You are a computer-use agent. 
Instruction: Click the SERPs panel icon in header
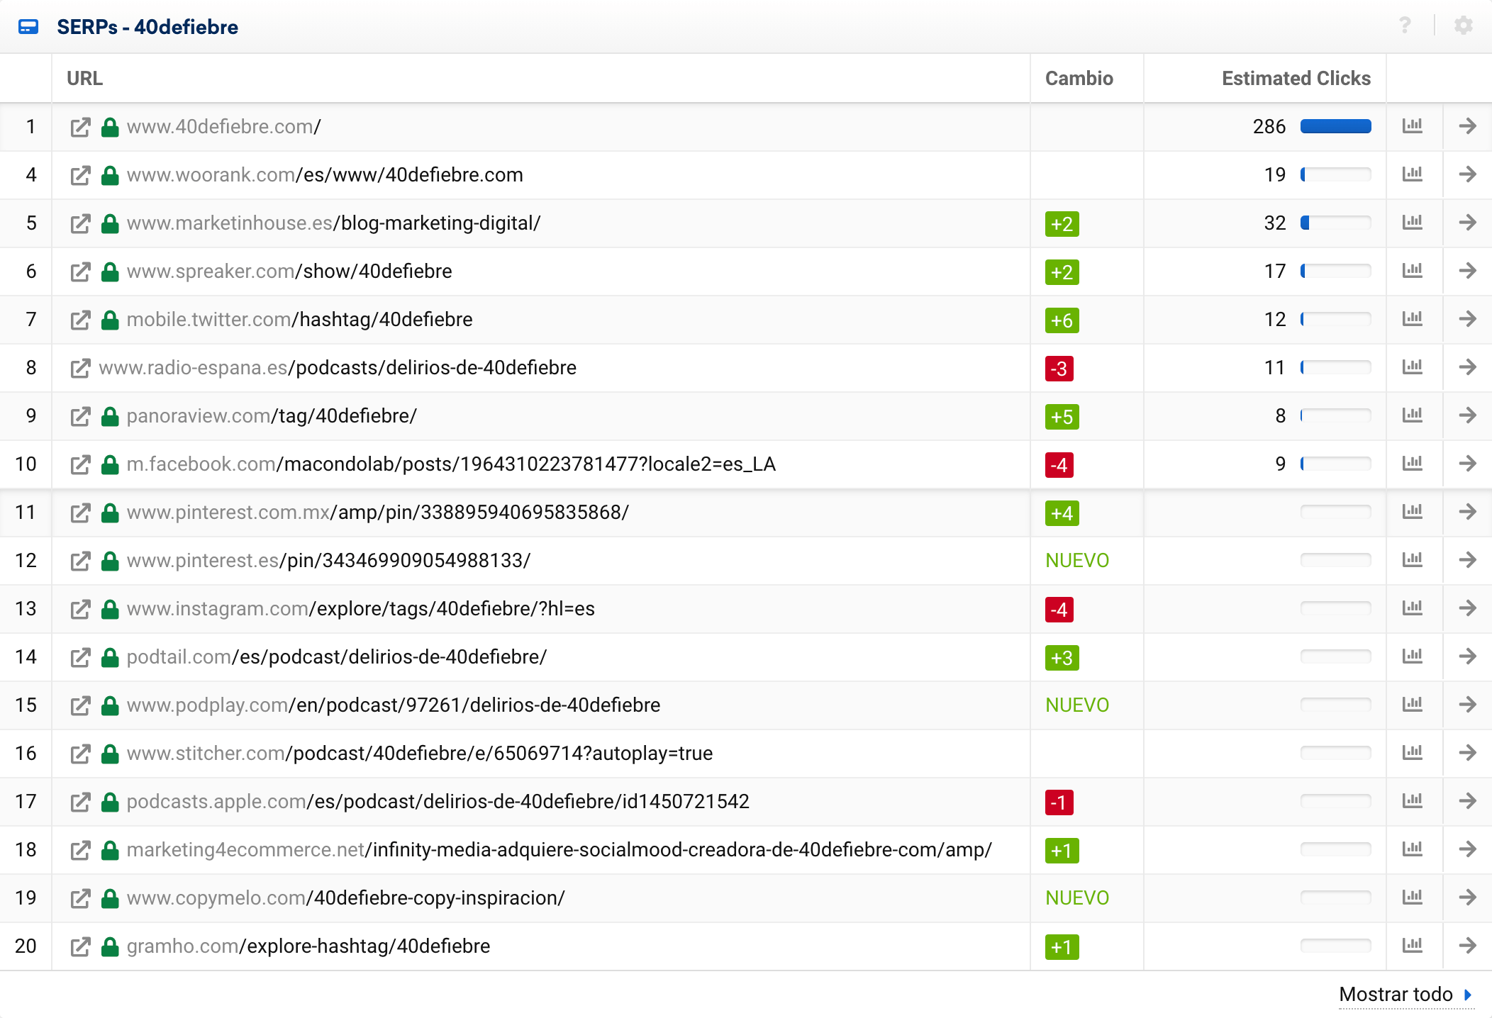point(28,27)
